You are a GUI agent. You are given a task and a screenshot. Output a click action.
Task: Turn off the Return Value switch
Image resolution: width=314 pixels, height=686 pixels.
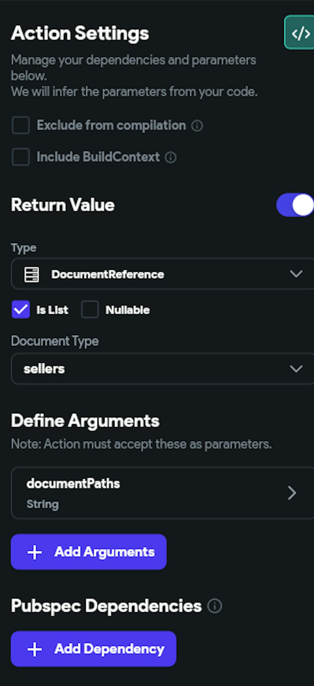point(295,205)
